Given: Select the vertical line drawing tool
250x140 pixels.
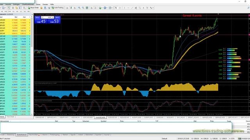Looking at the screenshot, I should pyautogui.click(x=124, y=8).
